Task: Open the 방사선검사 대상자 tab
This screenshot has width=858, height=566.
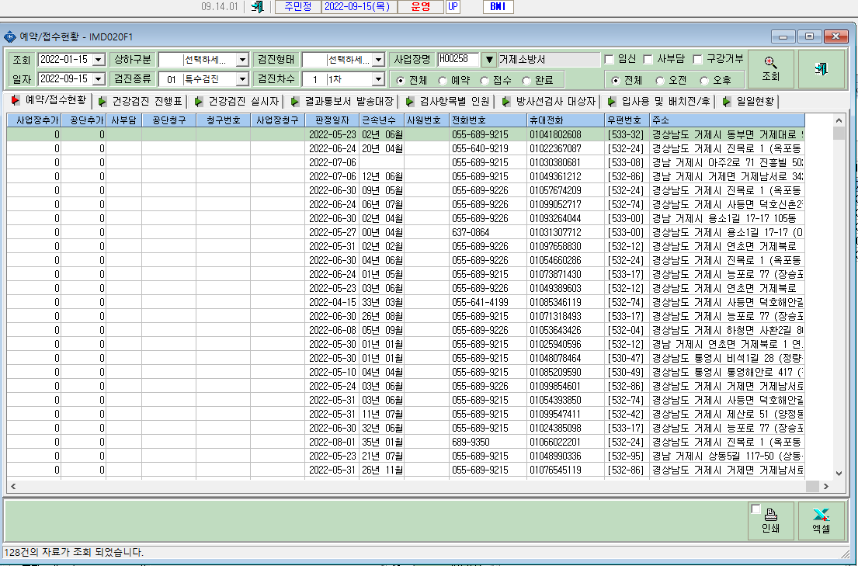Action: 549,101
